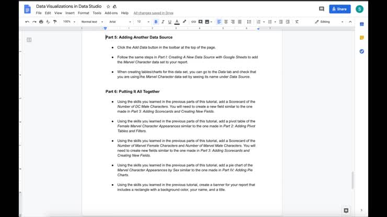The height and width of the screenshot is (217, 387).
Task: Open the Arial font dropdown
Action: 120,22
